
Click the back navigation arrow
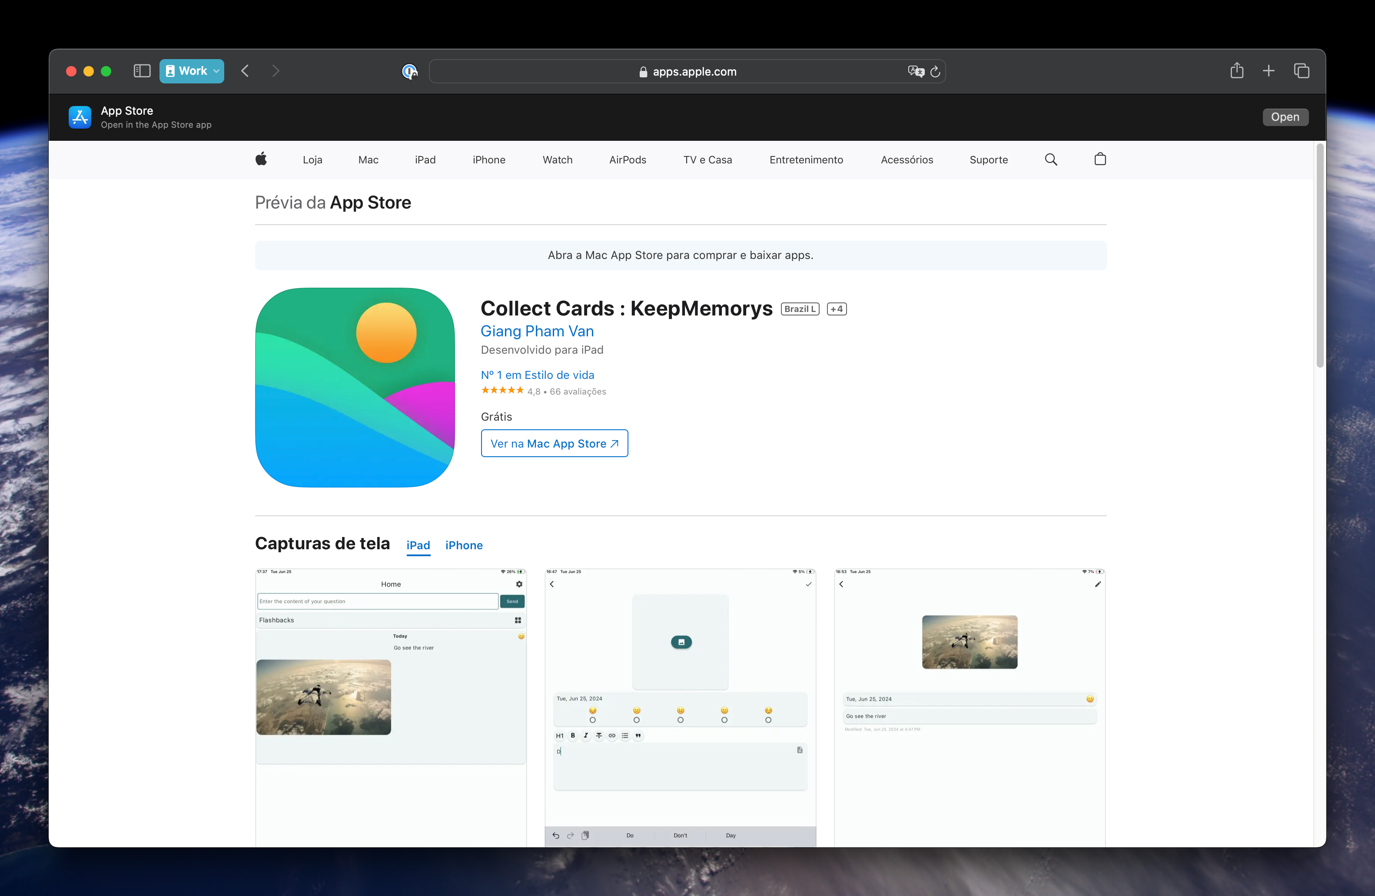coord(246,71)
